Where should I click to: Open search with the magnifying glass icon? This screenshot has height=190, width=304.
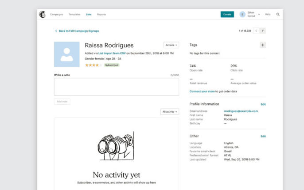point(278,14)
